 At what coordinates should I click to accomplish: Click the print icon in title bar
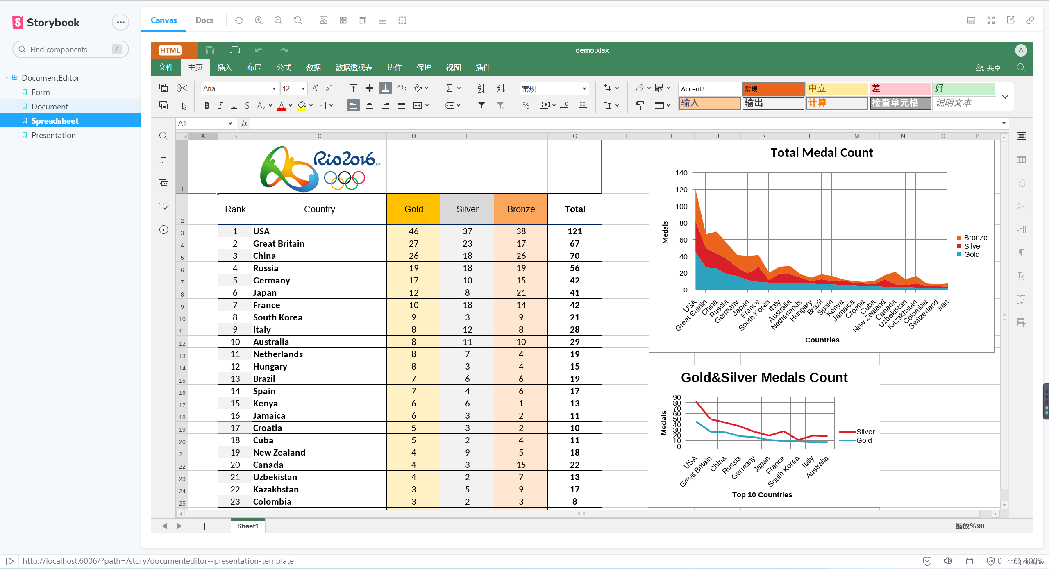235,50
